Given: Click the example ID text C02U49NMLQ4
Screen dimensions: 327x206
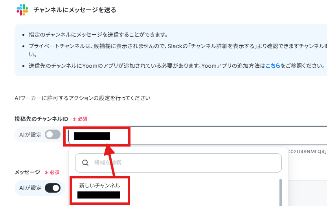Looking at the screenshot, I should (x=306, y=152).
